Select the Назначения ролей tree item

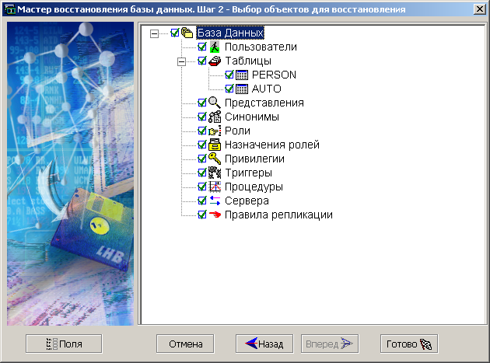(271, 145)
